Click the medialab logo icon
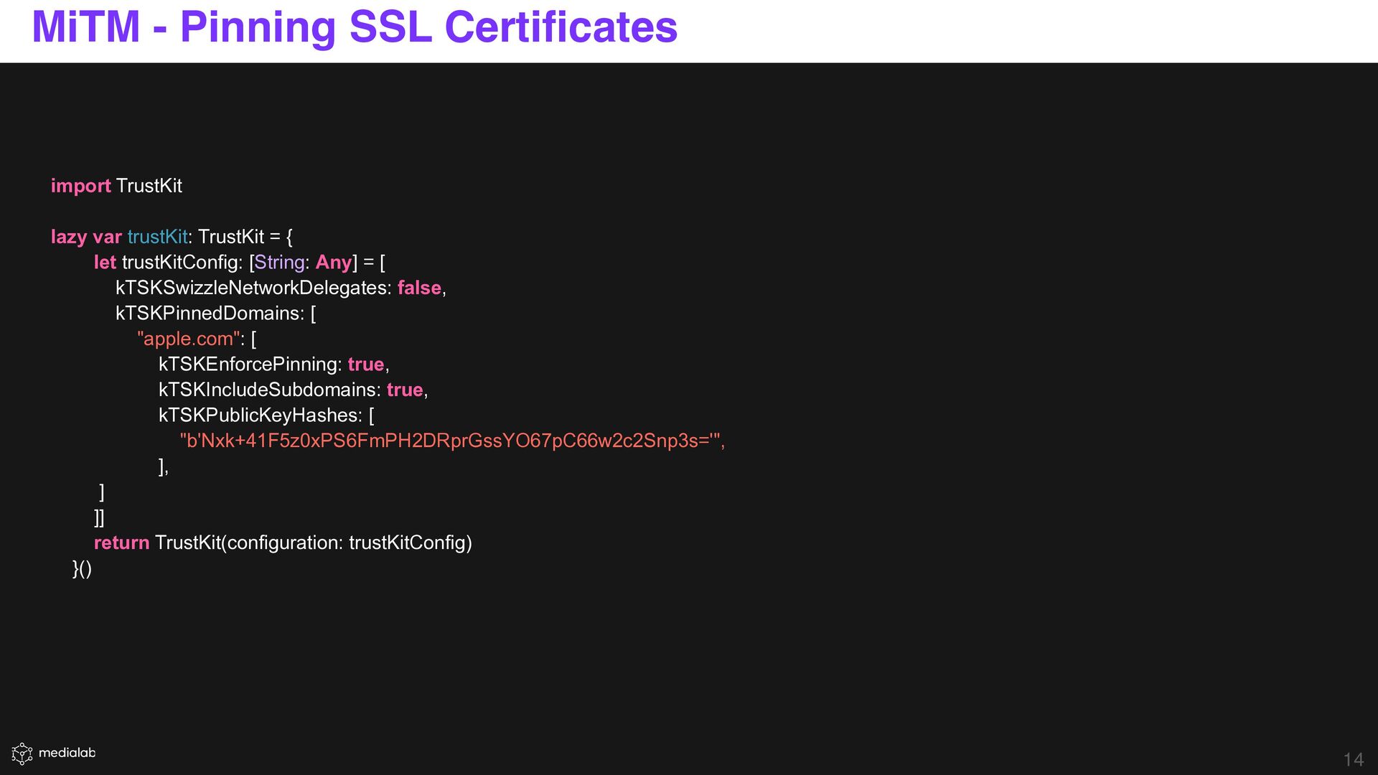This screenshot has height=775, width=1378. [x=22, y=753]
